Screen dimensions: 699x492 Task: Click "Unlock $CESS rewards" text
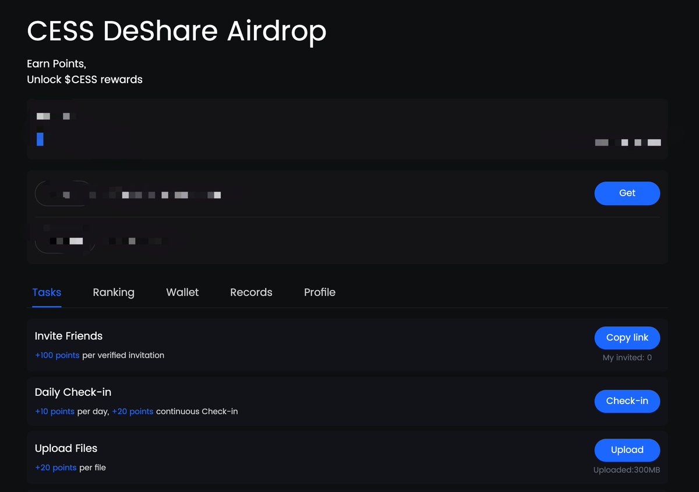84,79
